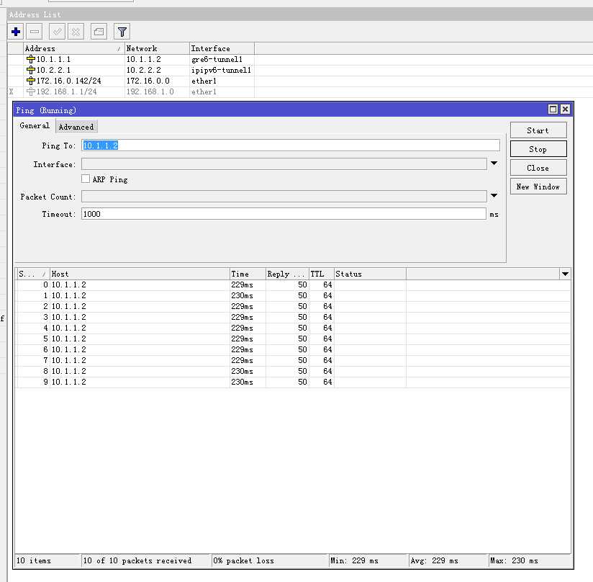The height and width of the screenshot is (582, 593).
Task: Click the disable cross icon in Address List toolbar
Action: (76, 32)
